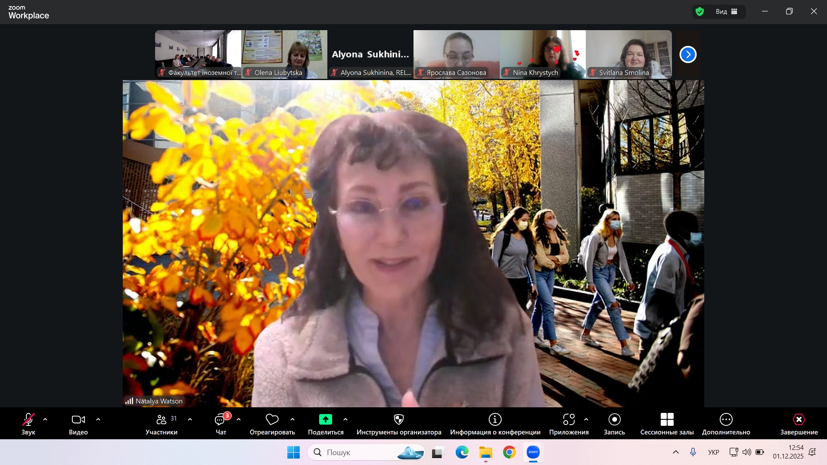Open Сессионные залы breakout rooms
827x465 pixels.
667,419
